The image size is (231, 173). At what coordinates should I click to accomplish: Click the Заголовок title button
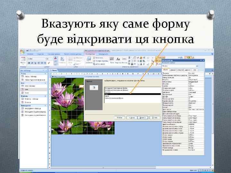98,58
